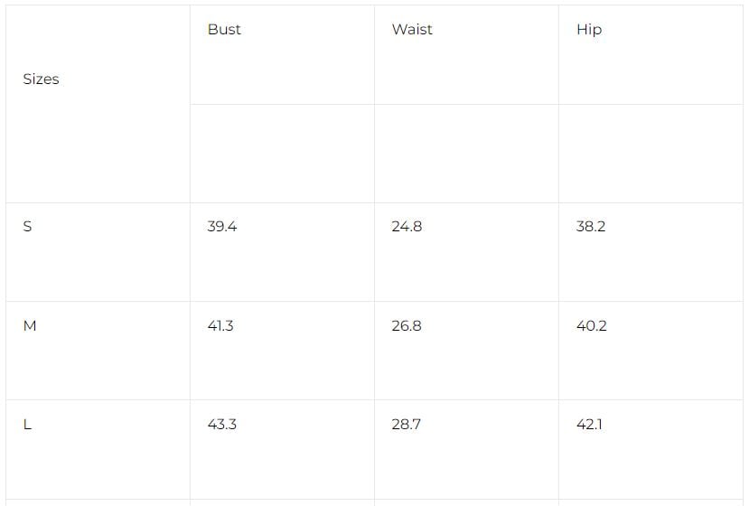Click the 42.1 hip cell
Screen dimensions: 749x506
point(589,425)
